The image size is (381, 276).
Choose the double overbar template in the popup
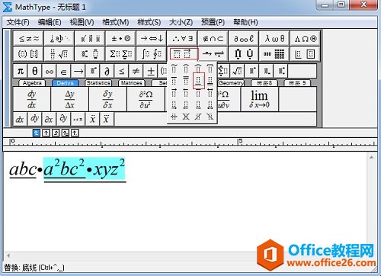[x=186, y=81]
